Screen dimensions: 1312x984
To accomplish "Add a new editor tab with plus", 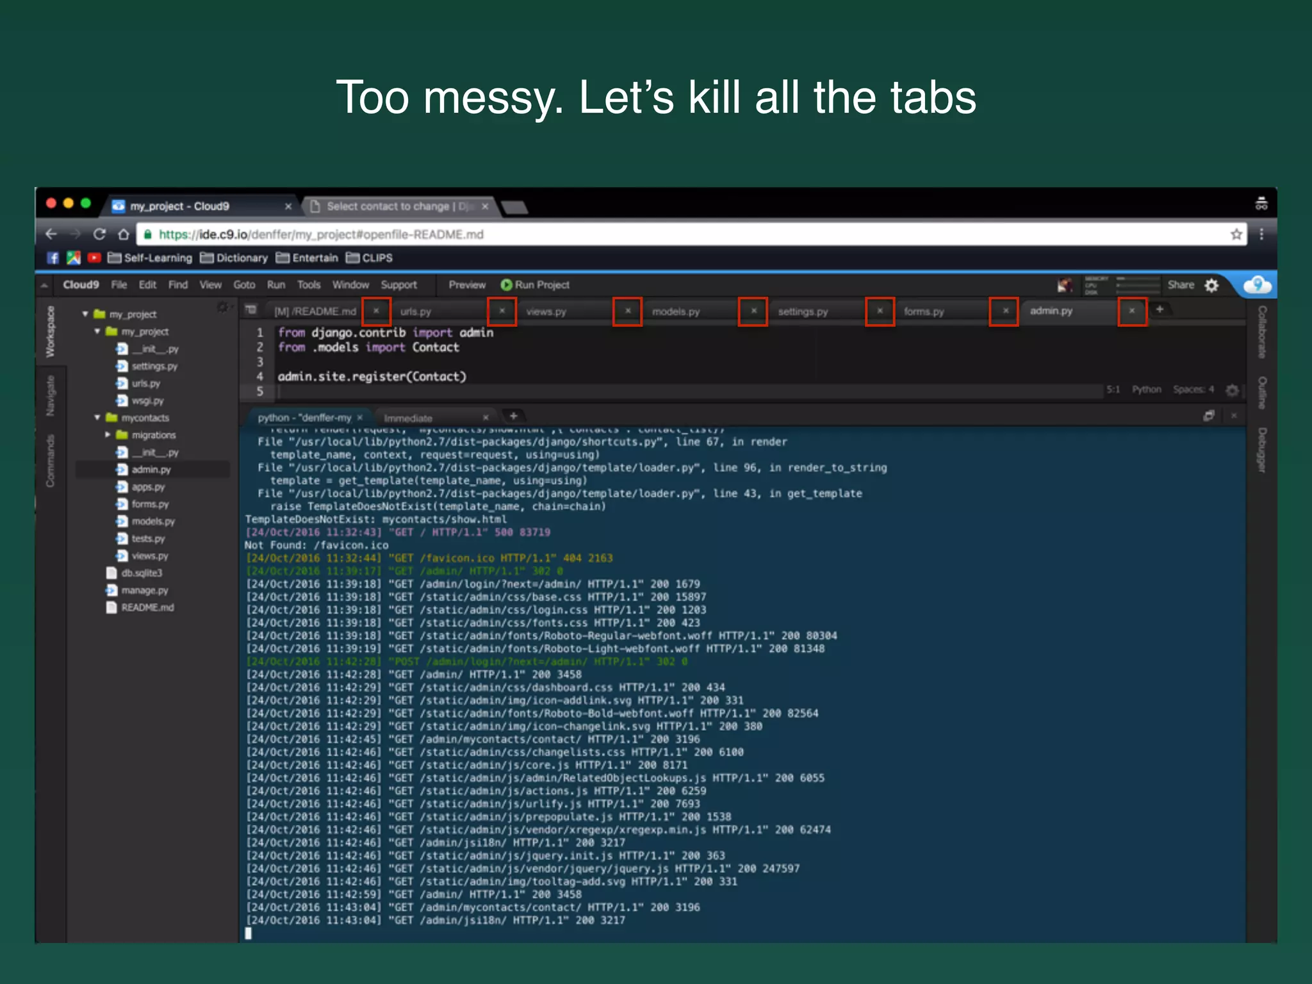I will pyautogui.click(x=1160, y=309).
